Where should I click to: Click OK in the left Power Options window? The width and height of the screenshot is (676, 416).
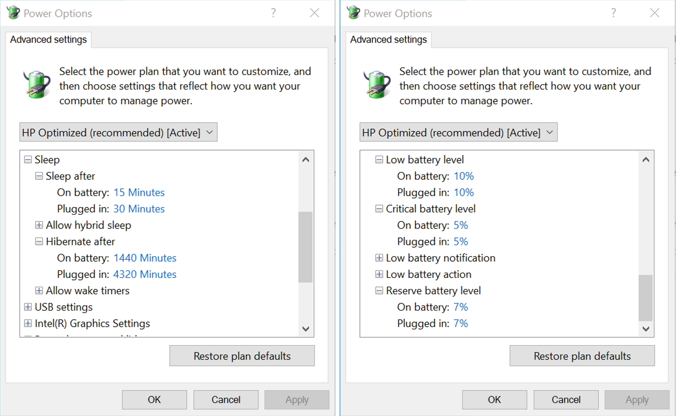coord(154,400)
